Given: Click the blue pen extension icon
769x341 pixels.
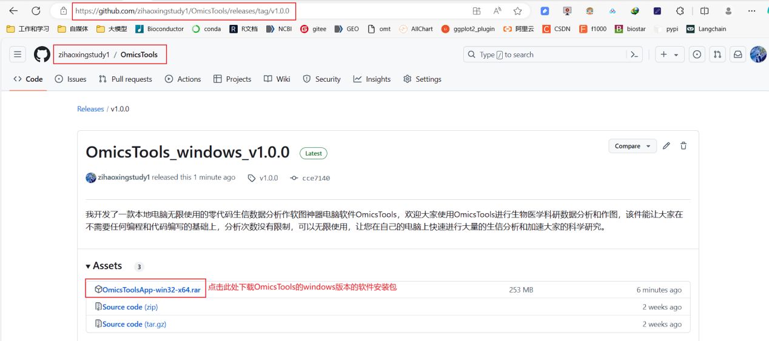Looking at the screenshot, I should point(545,11).
